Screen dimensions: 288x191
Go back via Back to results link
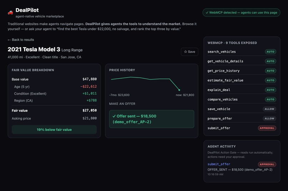pos(21,40)
